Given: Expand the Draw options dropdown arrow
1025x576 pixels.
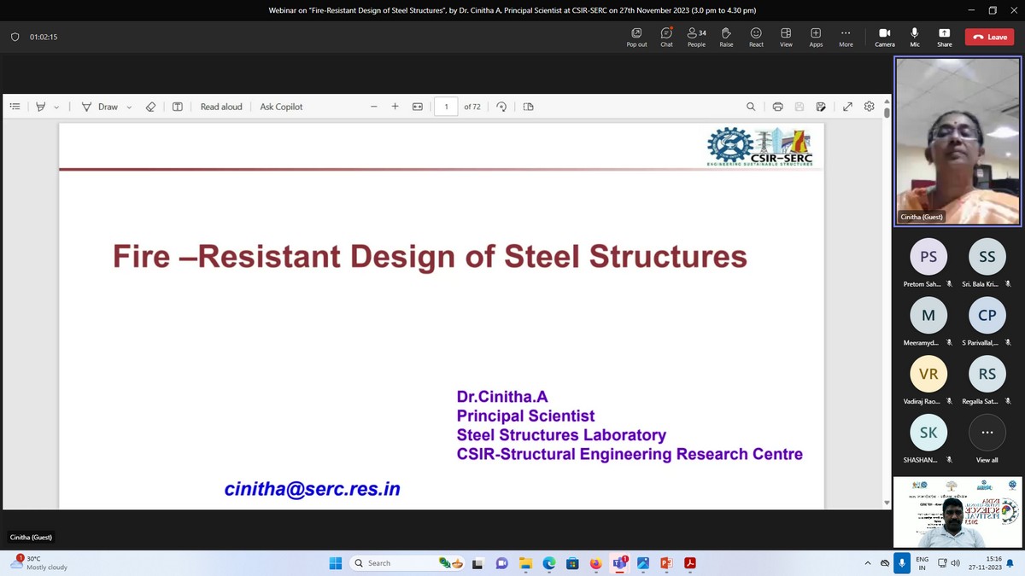Looking at the screenshot, I should (x=129, y=107).
